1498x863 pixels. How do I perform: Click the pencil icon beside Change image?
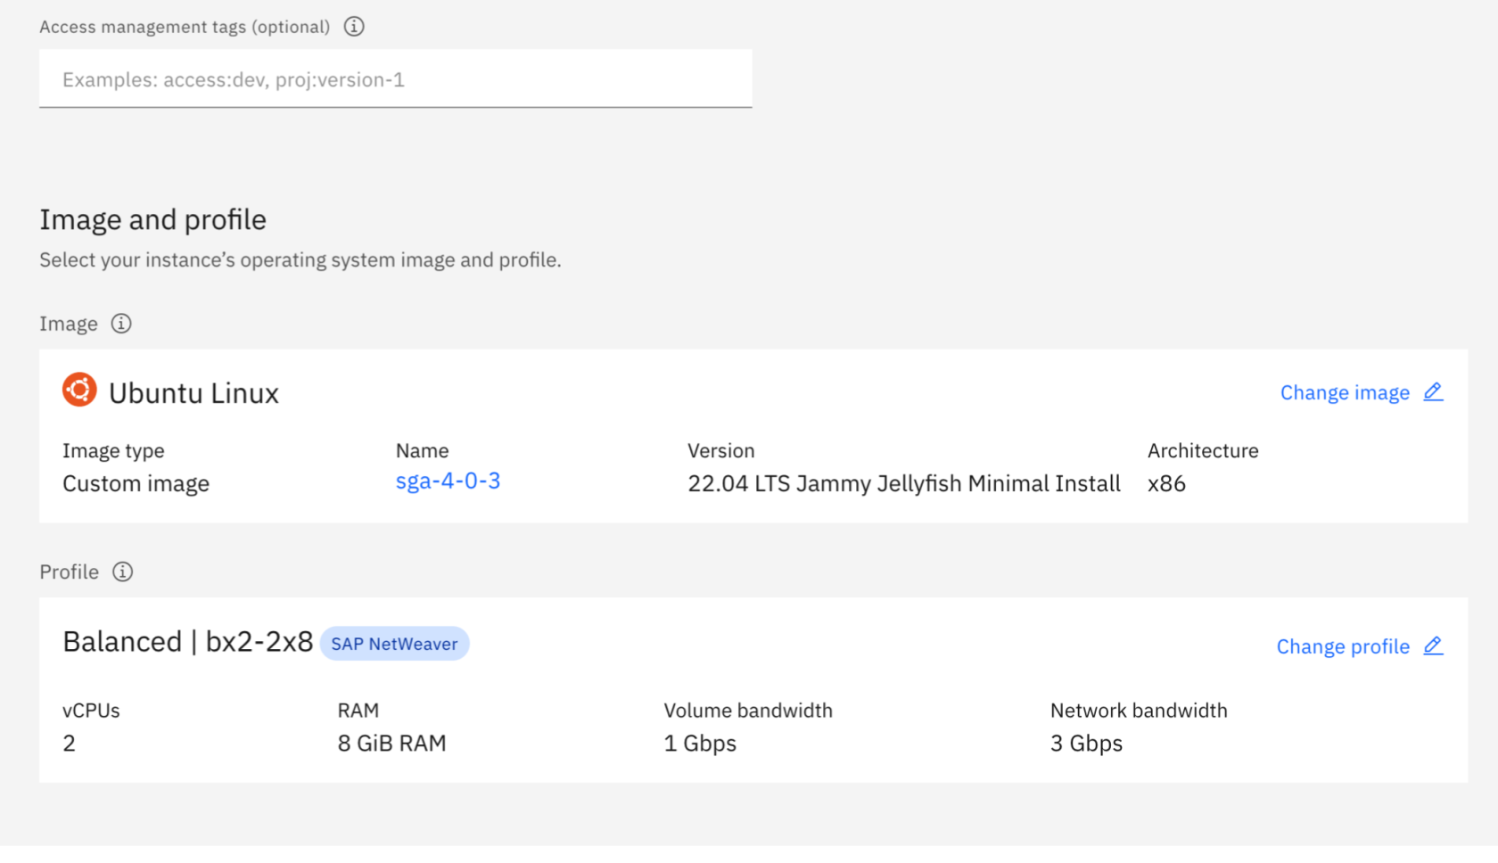[1433, 392]
